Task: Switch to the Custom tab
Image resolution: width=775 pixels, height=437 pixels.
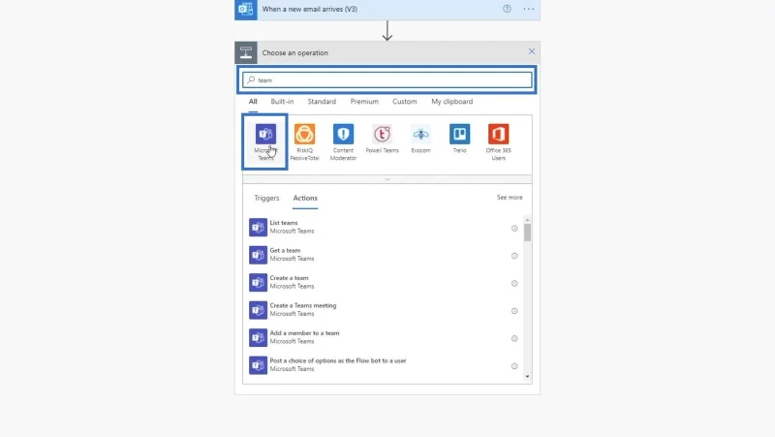Action: click(x=404, y=102)
